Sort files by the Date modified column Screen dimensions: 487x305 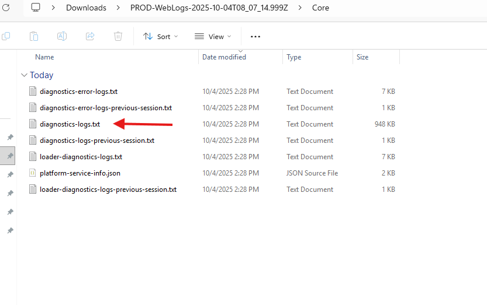[224, 57]
